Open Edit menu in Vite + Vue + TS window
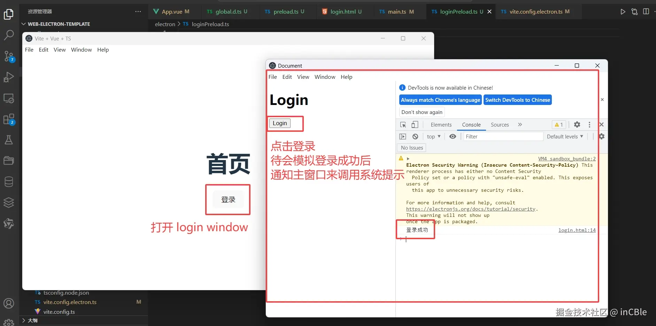Screen dimensions: 656x326 (44, 50)
